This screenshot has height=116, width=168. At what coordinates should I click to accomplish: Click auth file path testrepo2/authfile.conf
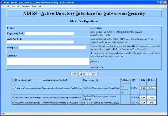63,88
